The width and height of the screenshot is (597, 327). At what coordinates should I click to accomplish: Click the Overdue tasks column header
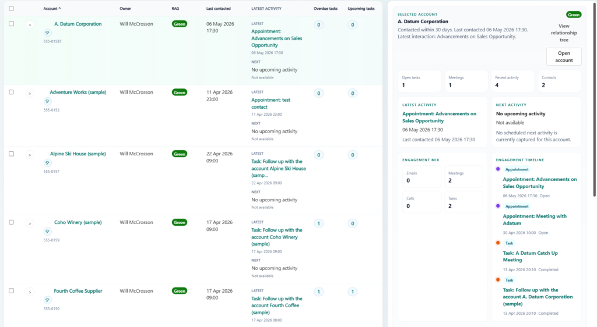[x=325, y=8]
